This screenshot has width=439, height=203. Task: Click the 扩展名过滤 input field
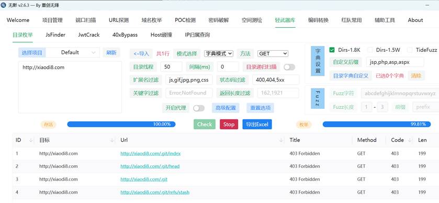189,80
